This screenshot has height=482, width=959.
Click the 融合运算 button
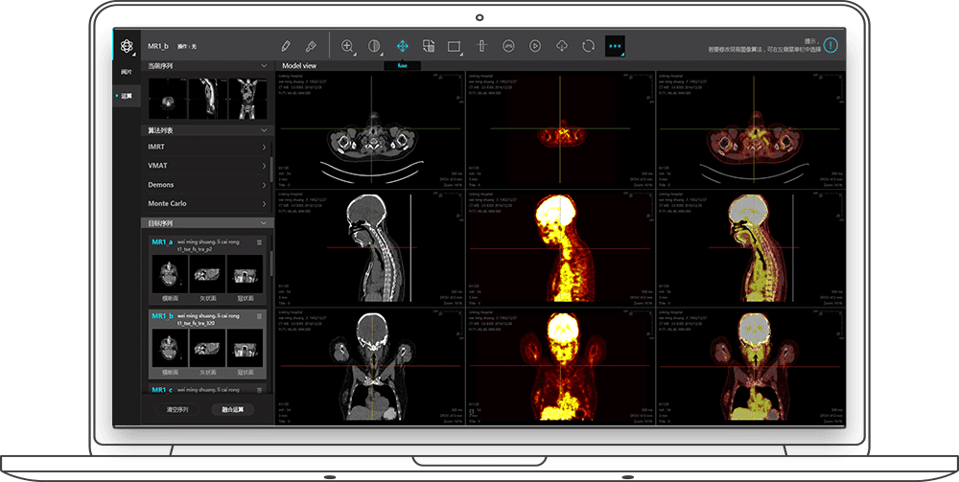(232, 409)
